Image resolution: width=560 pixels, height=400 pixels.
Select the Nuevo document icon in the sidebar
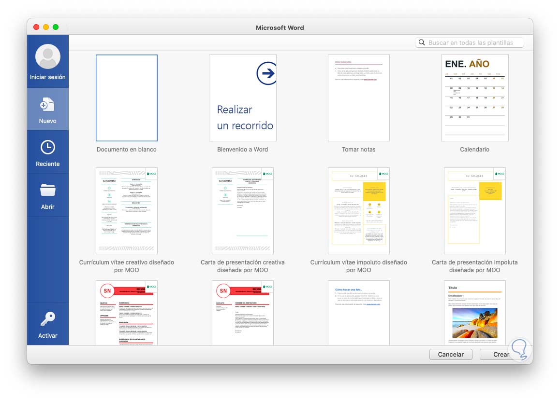47,105
